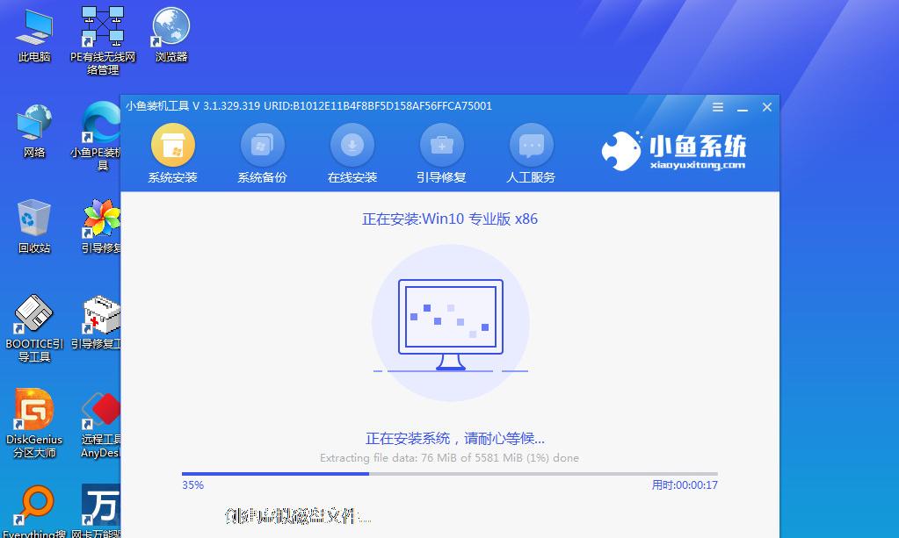
Task: Click the 在线安装 label text
Action: [352, 177]
